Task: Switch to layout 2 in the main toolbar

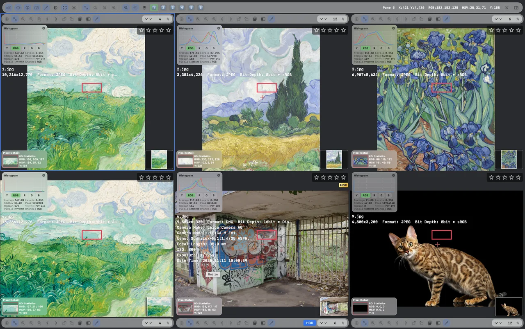Action: 163,8
